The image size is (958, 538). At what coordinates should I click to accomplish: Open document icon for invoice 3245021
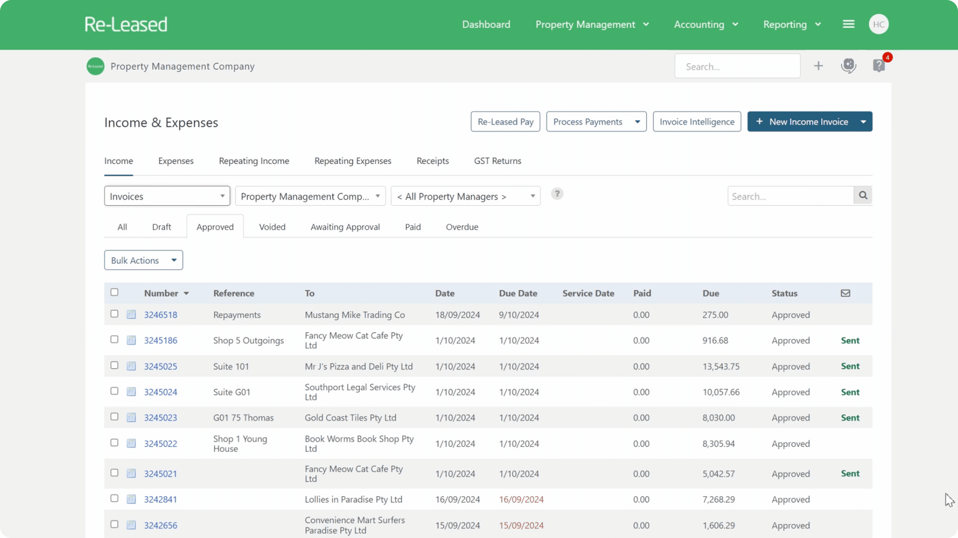(x=131, y=473)
